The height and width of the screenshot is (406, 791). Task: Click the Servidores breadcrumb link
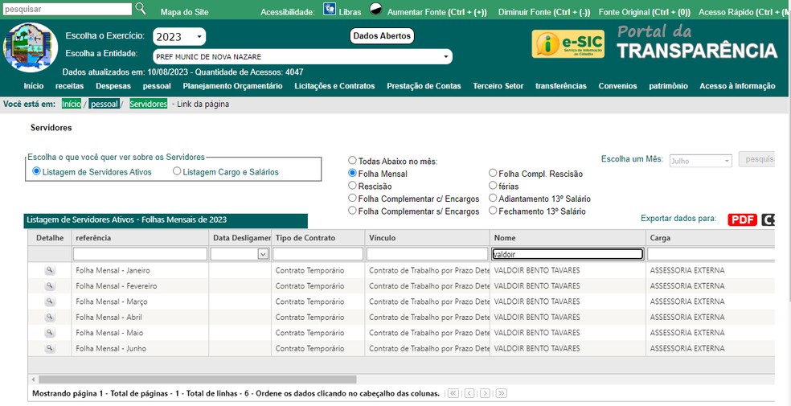click(148, 105)
